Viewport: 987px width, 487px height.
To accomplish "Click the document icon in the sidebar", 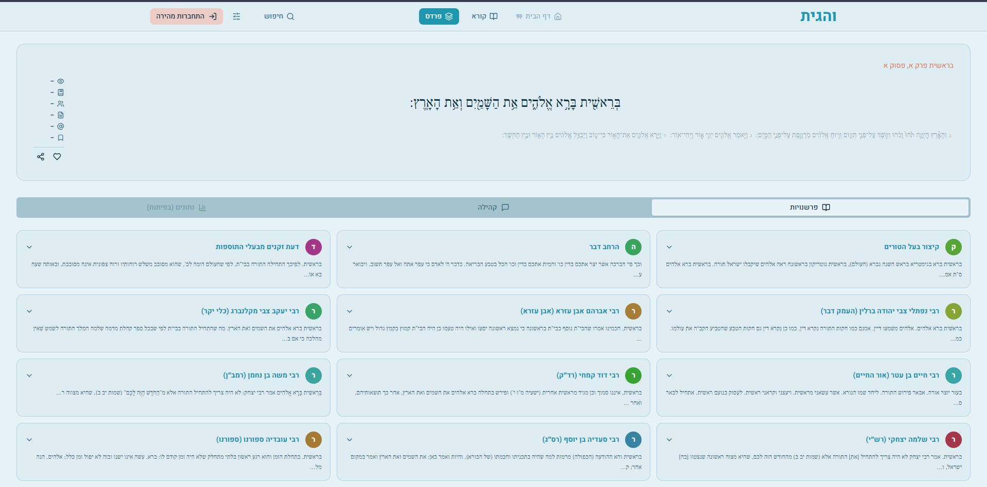I will 61,115.
